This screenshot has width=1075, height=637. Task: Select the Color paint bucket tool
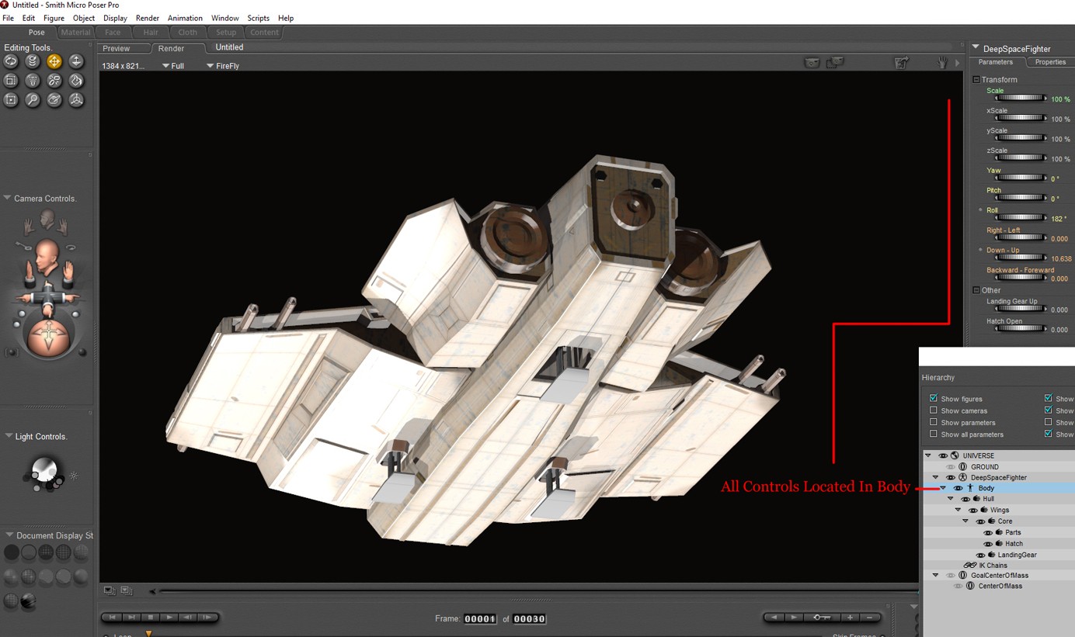76,81
